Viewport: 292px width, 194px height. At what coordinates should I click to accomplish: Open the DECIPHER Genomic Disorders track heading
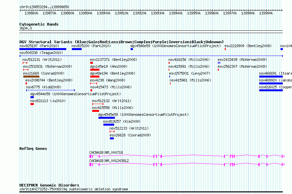49,185
